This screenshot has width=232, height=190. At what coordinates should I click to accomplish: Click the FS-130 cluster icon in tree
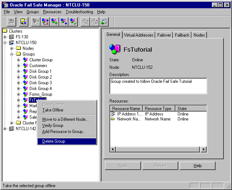(x=11, y=37)
